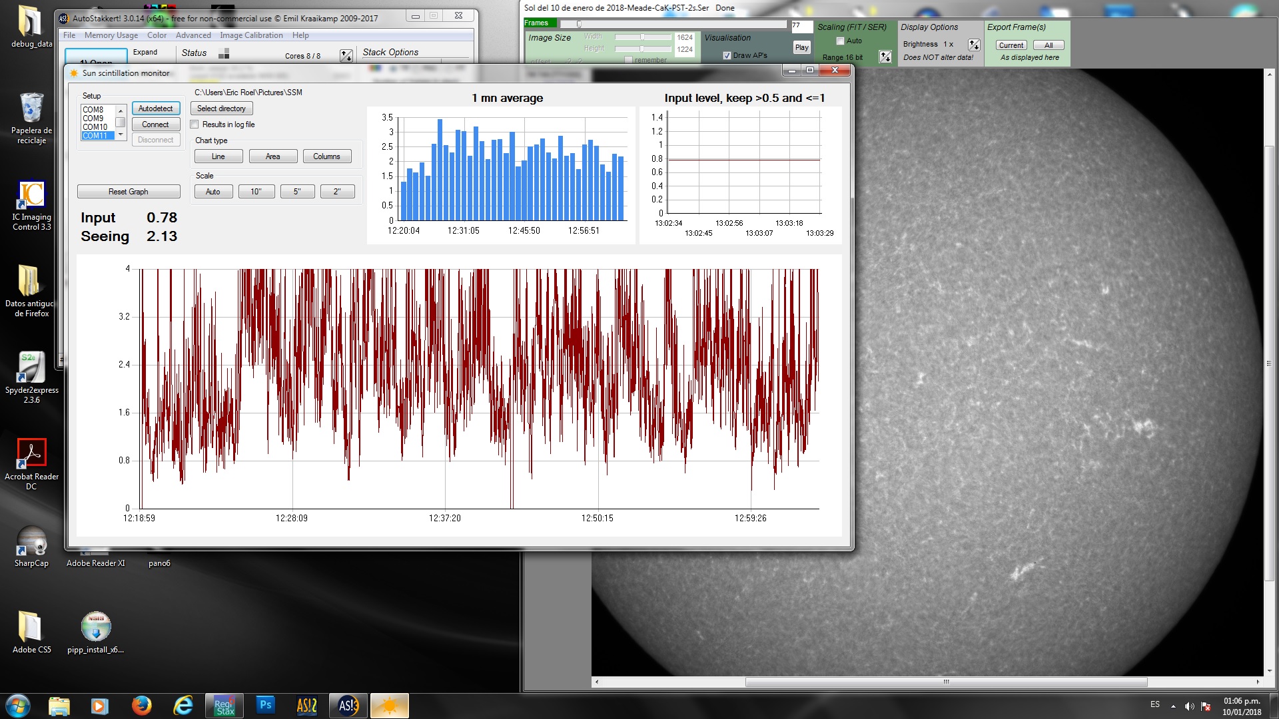Screen dimensions: 1279x719
Task: Click the Expand label in AutoStakkert
Action: (145, 52)
